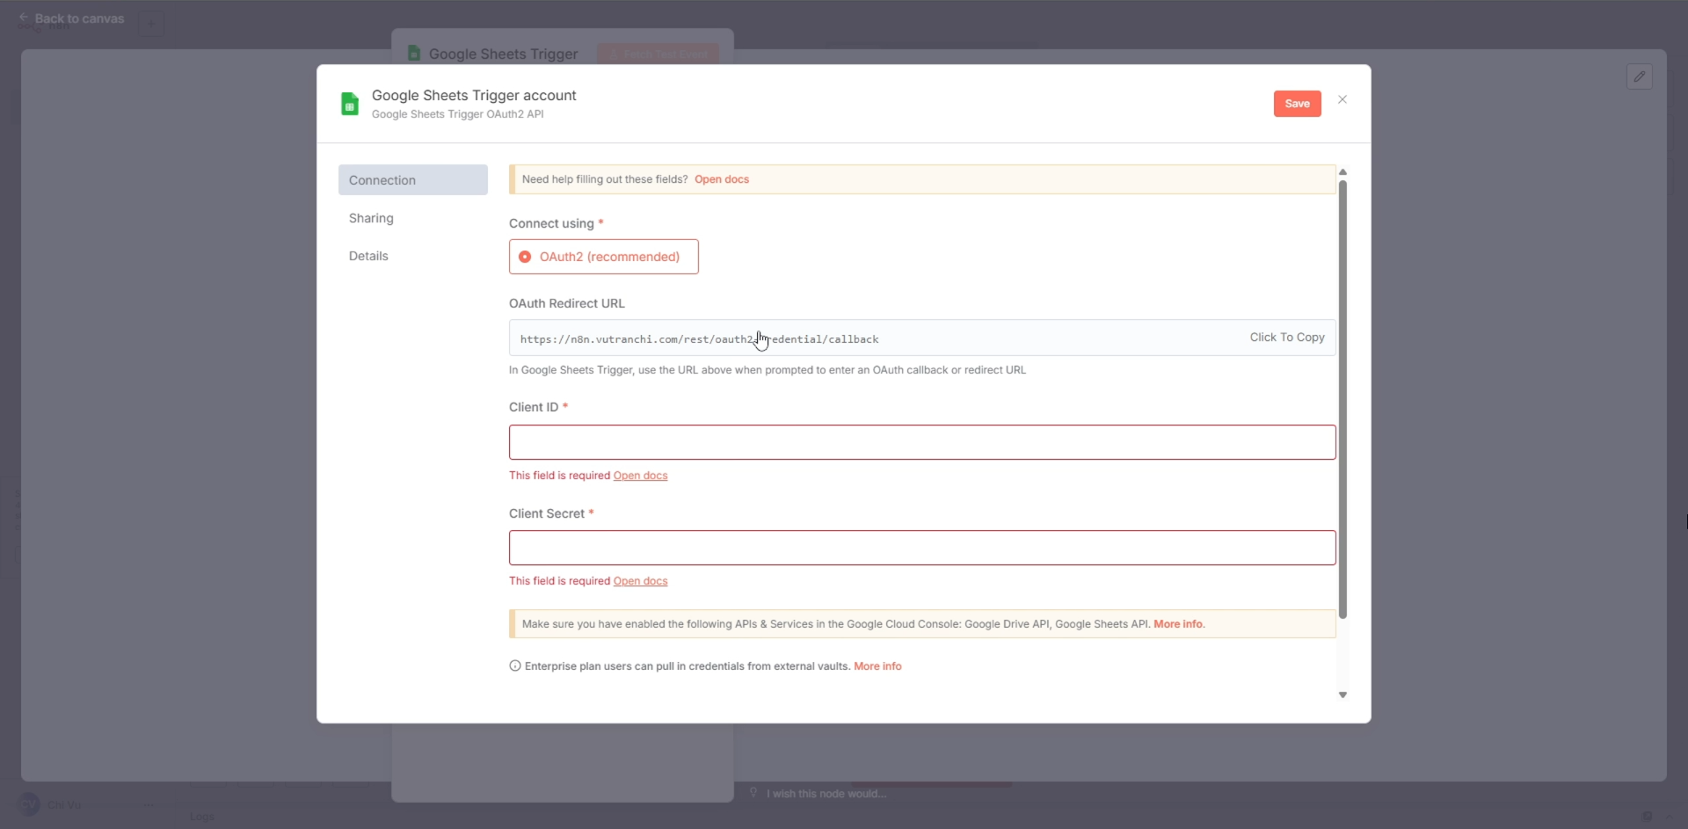Click the Save button
1688x829 pixels.
[1297, 104]
